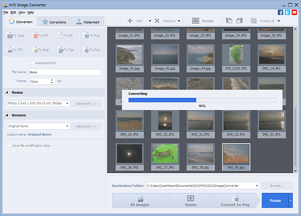This screenshot has height=216, width=301.
Task: Rotate image left with toolbar icon
Action: [229, 21]
